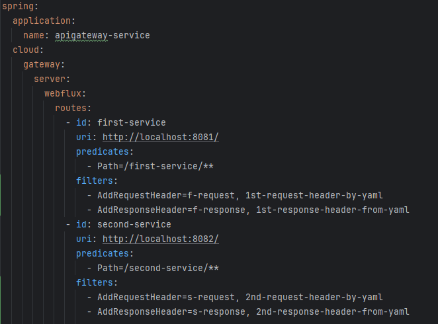Screen dimensions: 438x324
Task: Open the http://localhost:8081/ link
Action: pyautogui.click(x=161, y=137)
